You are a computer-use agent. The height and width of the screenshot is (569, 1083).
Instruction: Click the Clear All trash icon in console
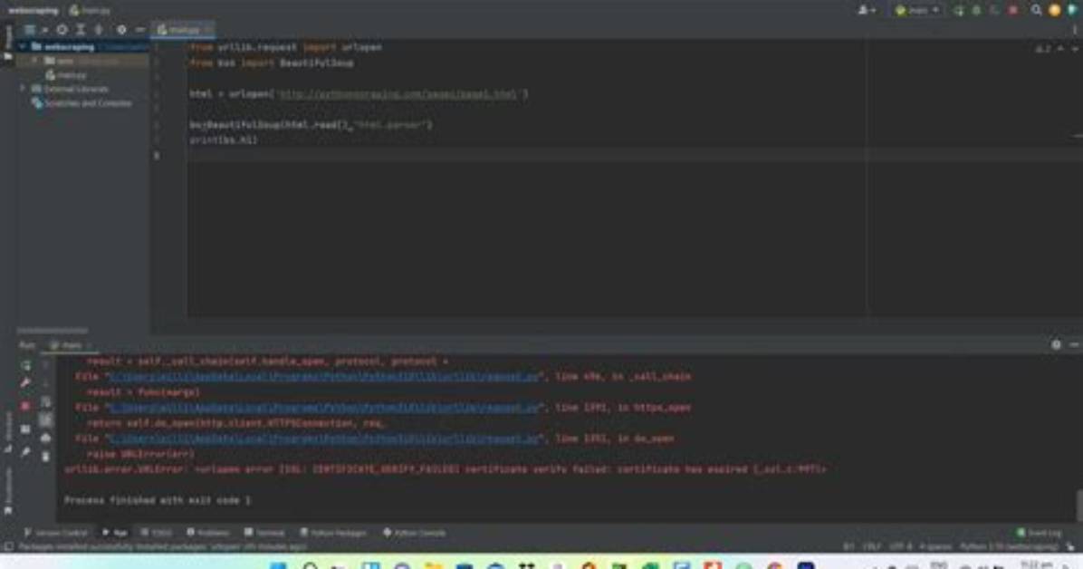(45, 457)
